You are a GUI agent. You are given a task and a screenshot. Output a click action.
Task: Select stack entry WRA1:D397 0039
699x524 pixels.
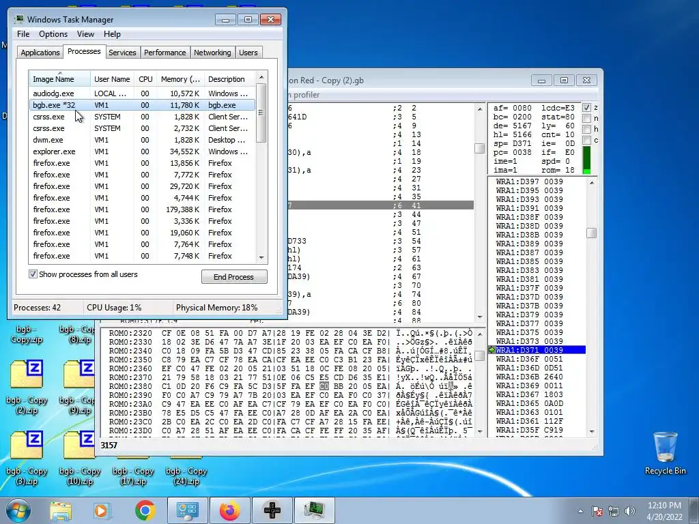coord(529,181)
